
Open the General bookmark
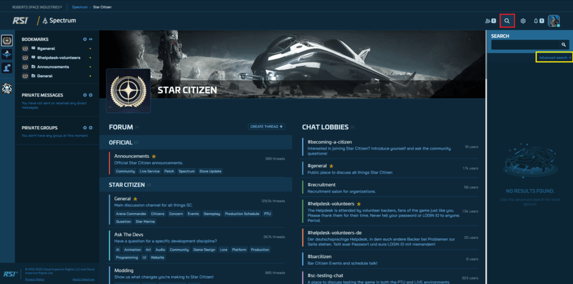(x=45, y=76)
